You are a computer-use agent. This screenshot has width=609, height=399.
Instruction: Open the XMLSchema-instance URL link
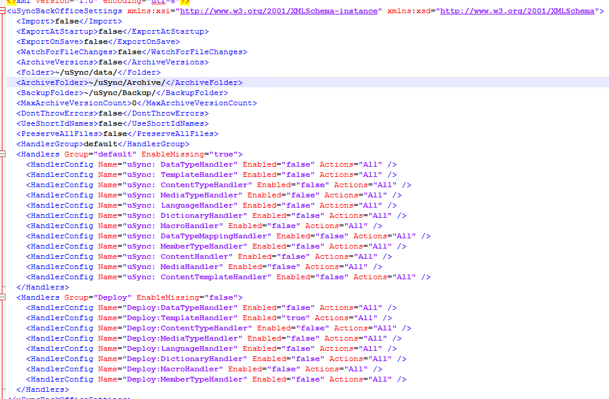pos(279,11)
